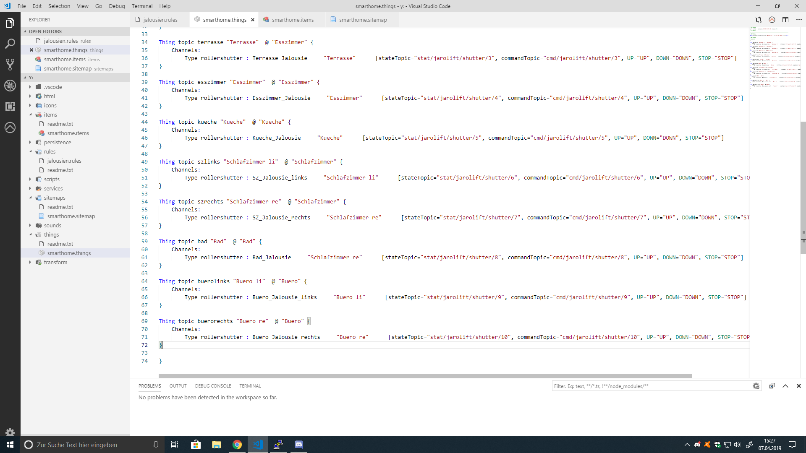Open problems filter settings gear icon
This screenshot has width=806, height=453.
pyautogui.click(x=756, y=386)
